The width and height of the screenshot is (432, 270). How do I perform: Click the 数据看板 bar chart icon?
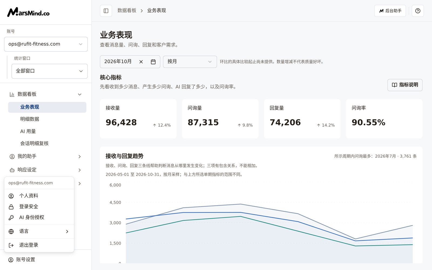click(x=12, y=94)
